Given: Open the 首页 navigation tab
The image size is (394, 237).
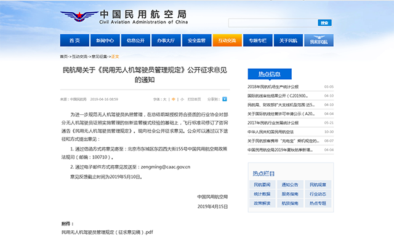Looking at the screenshot, I should click(x=74, y=41).
